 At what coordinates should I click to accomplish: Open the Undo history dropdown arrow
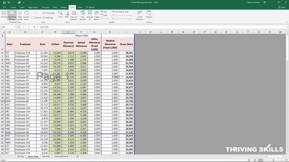(x=11, y=3)
